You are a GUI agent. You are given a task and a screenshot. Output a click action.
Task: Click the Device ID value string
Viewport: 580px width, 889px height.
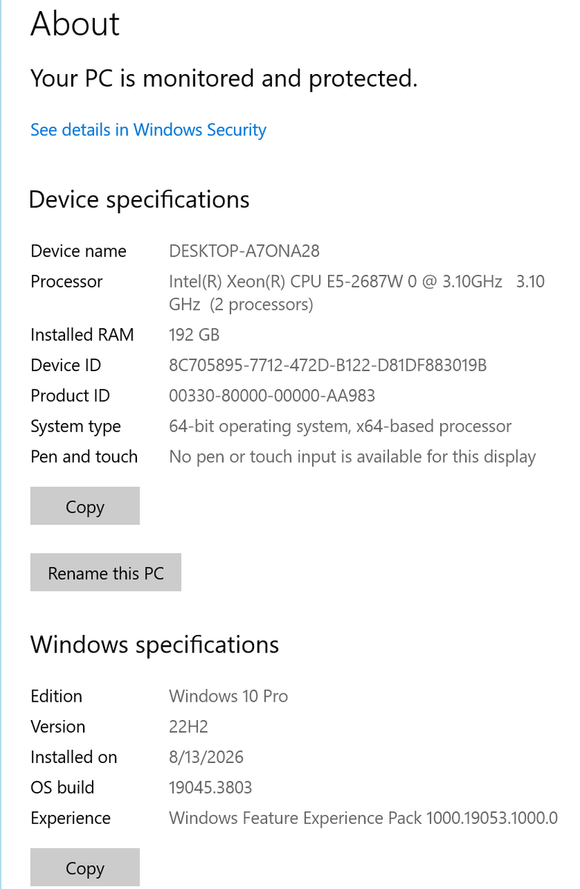328,365
